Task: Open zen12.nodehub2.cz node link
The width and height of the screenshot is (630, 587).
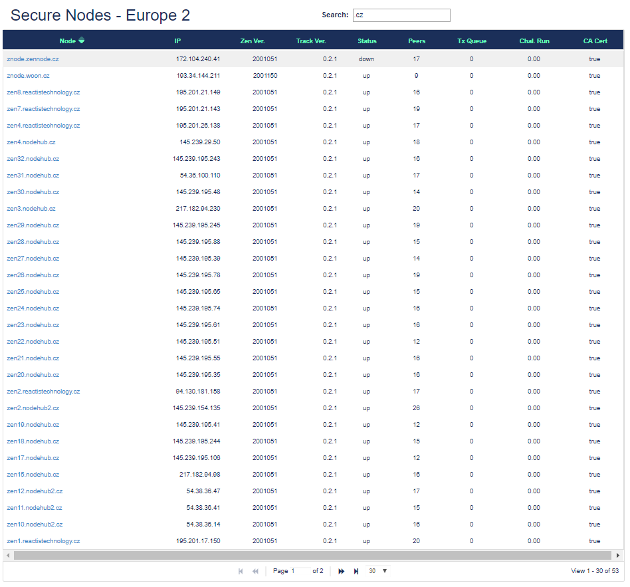Action: [35, 491]
